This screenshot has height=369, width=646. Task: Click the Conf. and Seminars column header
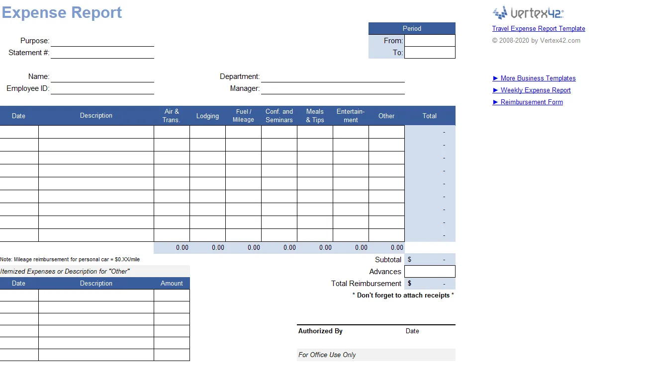(279, 116)
